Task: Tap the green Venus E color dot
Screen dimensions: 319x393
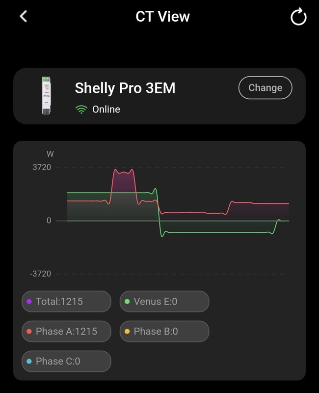Action: tap(127, 302)
